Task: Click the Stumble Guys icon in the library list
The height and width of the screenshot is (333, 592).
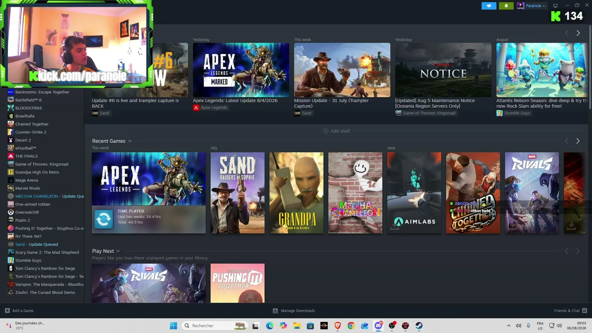Action: pyautogui.click(x=11, y=260)
